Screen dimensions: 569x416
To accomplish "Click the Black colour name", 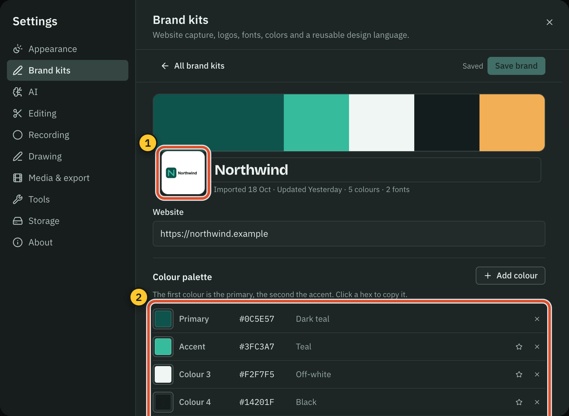I will click(x=306, y=402).
